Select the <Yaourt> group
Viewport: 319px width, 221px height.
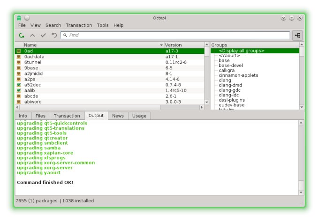click(x=229, y=56)
